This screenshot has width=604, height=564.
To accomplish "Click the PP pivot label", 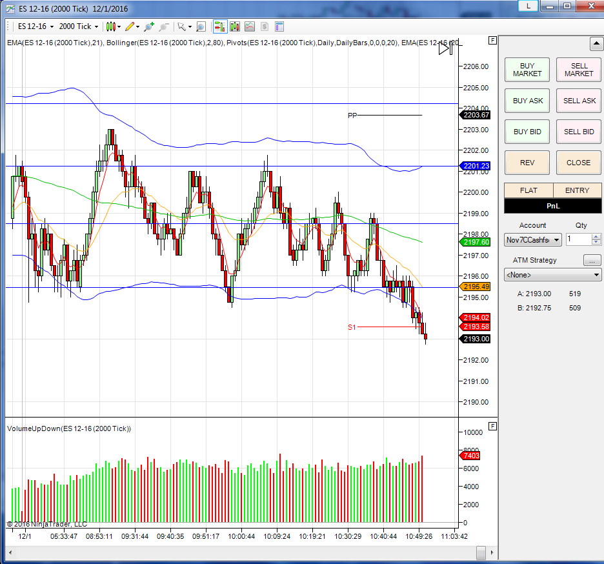I will point(352,116).
